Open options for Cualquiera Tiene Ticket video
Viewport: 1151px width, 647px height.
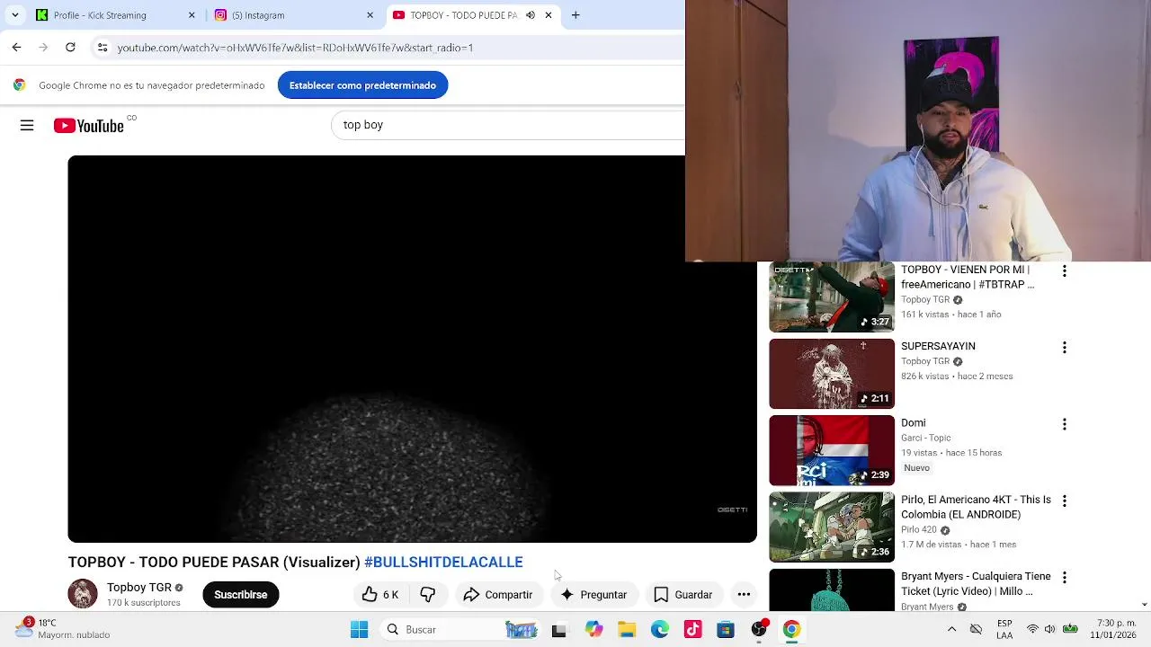tap(1065, 577)
